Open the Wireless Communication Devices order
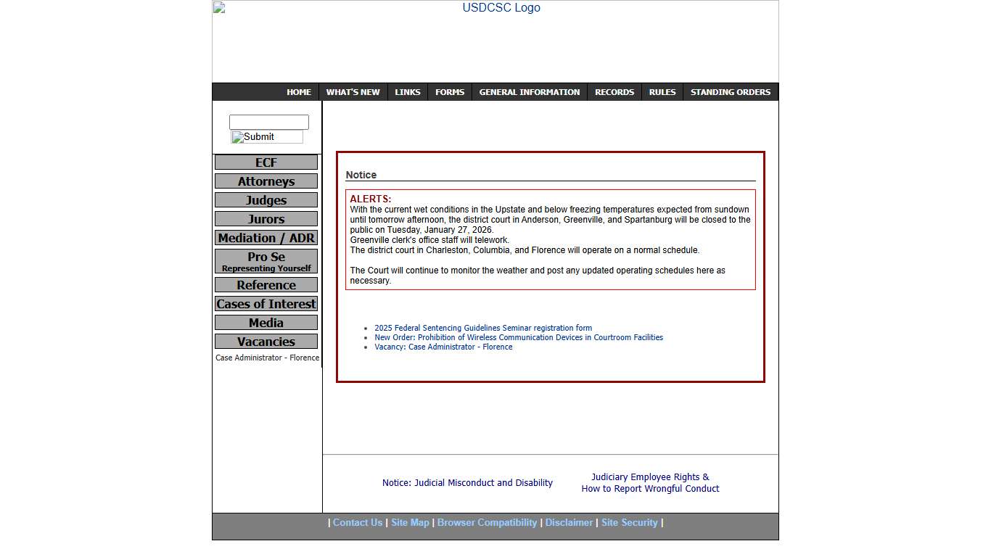This screenshot has height=557, width=991. (x=518, y=337)
